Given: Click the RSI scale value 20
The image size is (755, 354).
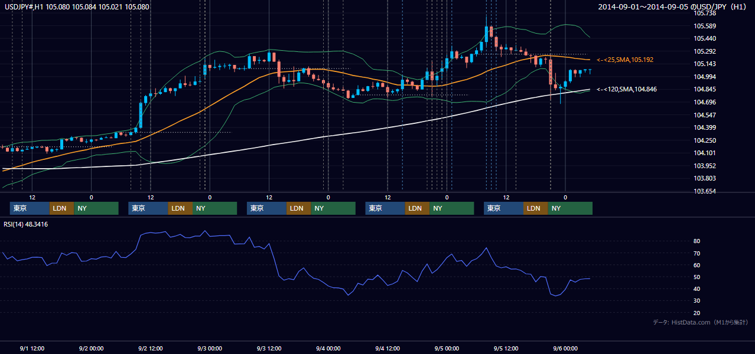Looking at the screenshot, I should click(697, 313).
